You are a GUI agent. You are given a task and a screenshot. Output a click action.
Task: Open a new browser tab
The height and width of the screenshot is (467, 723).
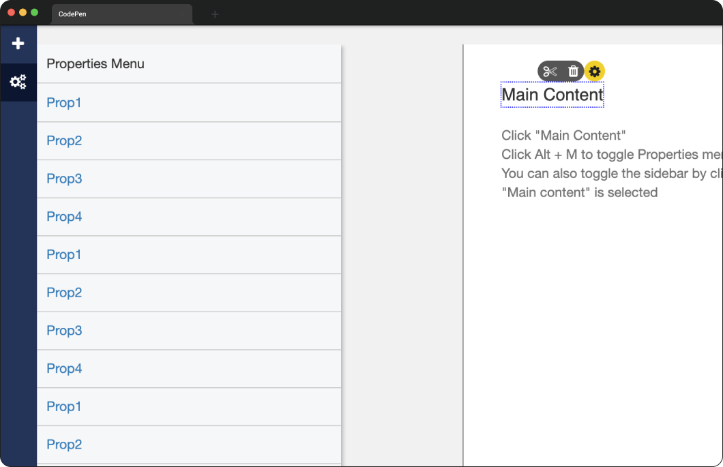pos(215,14)
